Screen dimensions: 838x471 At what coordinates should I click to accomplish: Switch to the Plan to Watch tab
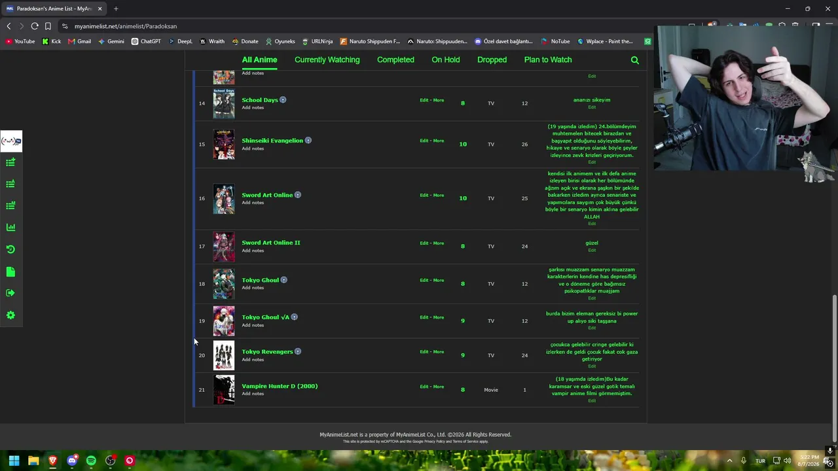coord(548,60)
